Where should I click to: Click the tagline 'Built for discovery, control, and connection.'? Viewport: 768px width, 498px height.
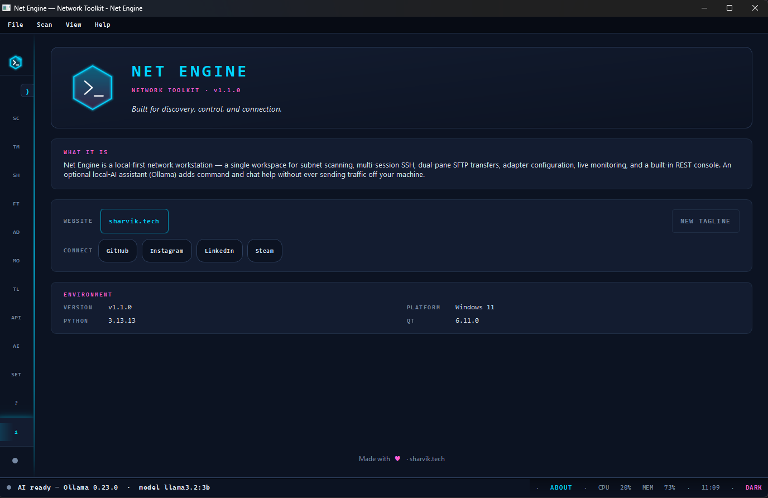(x=207, y=109)
